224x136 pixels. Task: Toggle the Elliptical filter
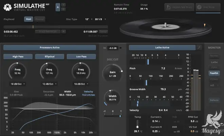point(50,56)
